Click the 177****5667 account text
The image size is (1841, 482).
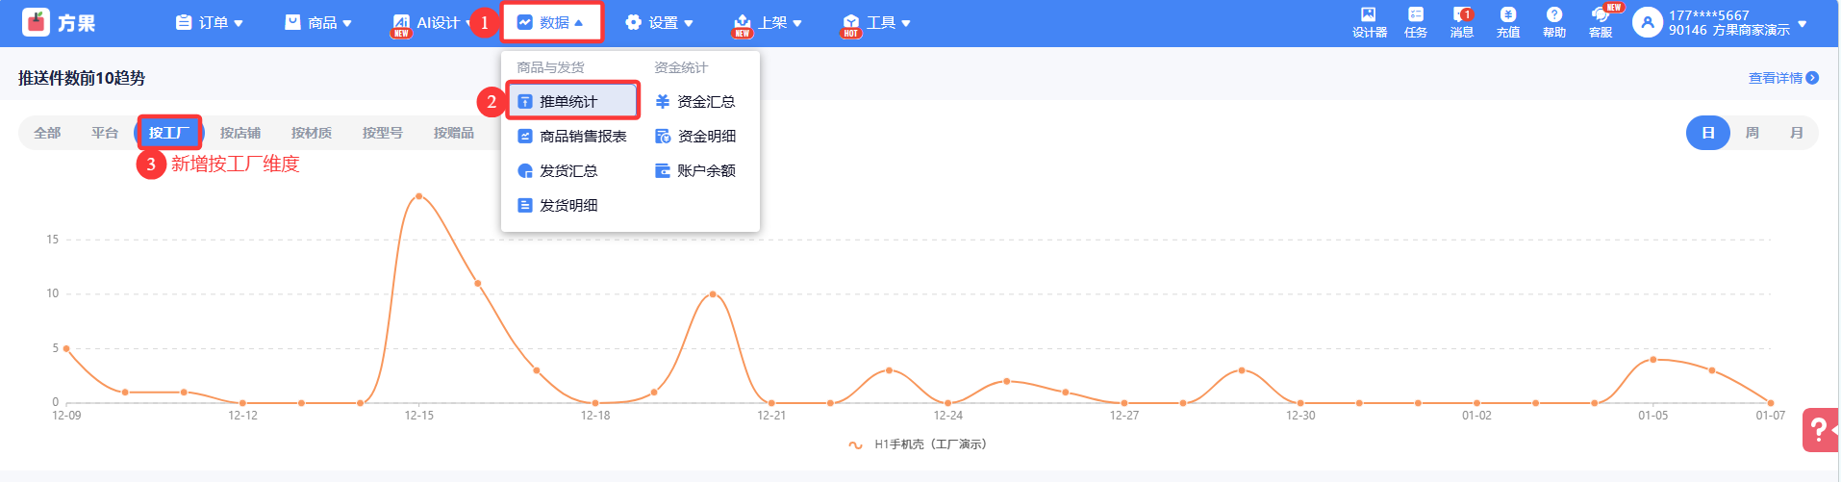[1709, 15]
